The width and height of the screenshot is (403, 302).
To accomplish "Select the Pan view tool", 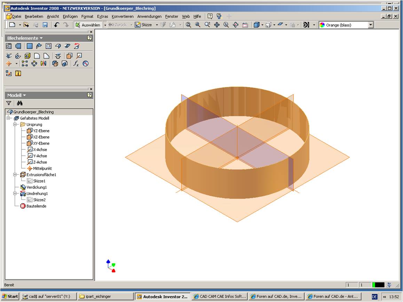I will pyautogui.click(x=217, y=25).
